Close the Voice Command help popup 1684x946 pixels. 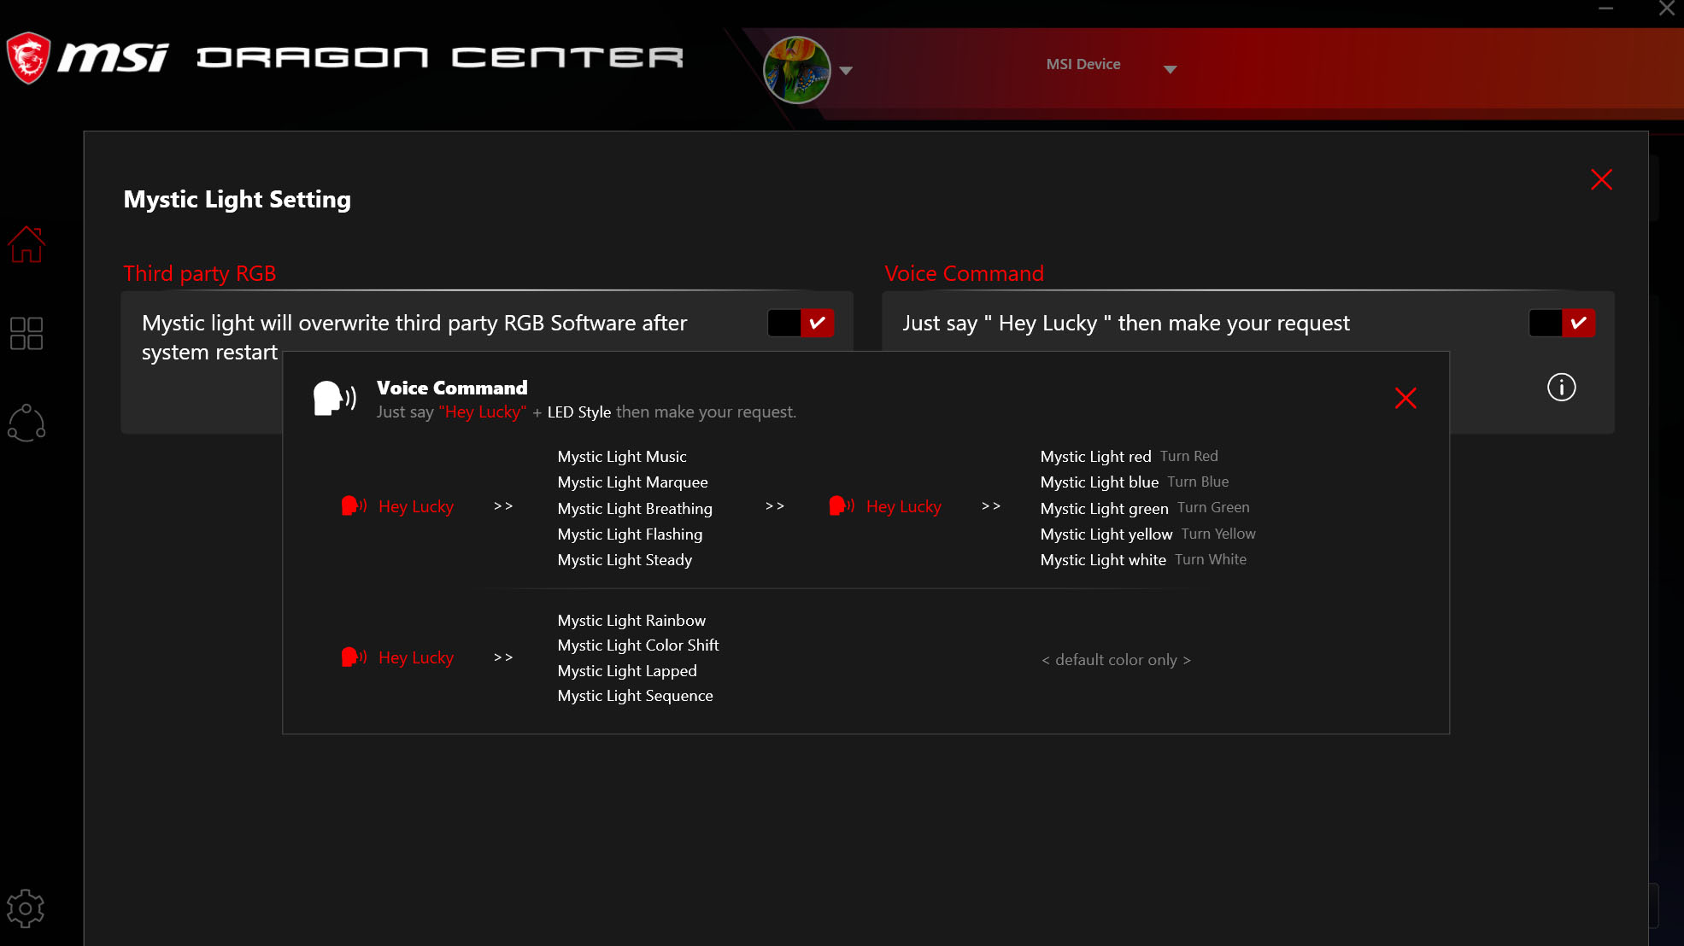point(1405,398)
